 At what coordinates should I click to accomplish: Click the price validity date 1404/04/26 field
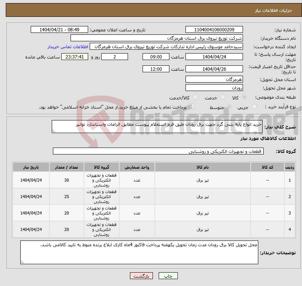(214, 69)
